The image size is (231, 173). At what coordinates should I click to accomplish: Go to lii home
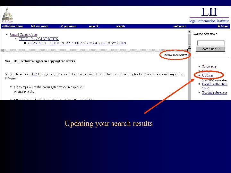223,26
